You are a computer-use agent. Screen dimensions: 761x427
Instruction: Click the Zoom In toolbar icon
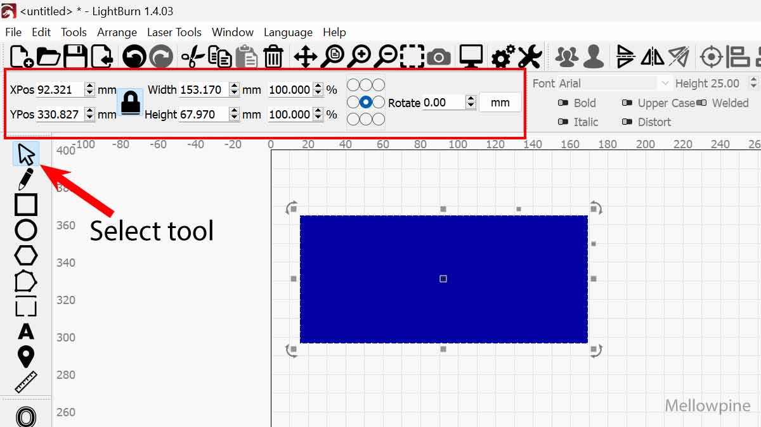pos(360,56)
